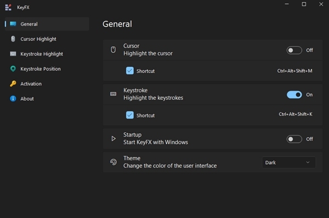The width and height of the screenshot is (329, 218).
Task: Open the Theme dropdown showing Dark
Action: click(289, 162)
